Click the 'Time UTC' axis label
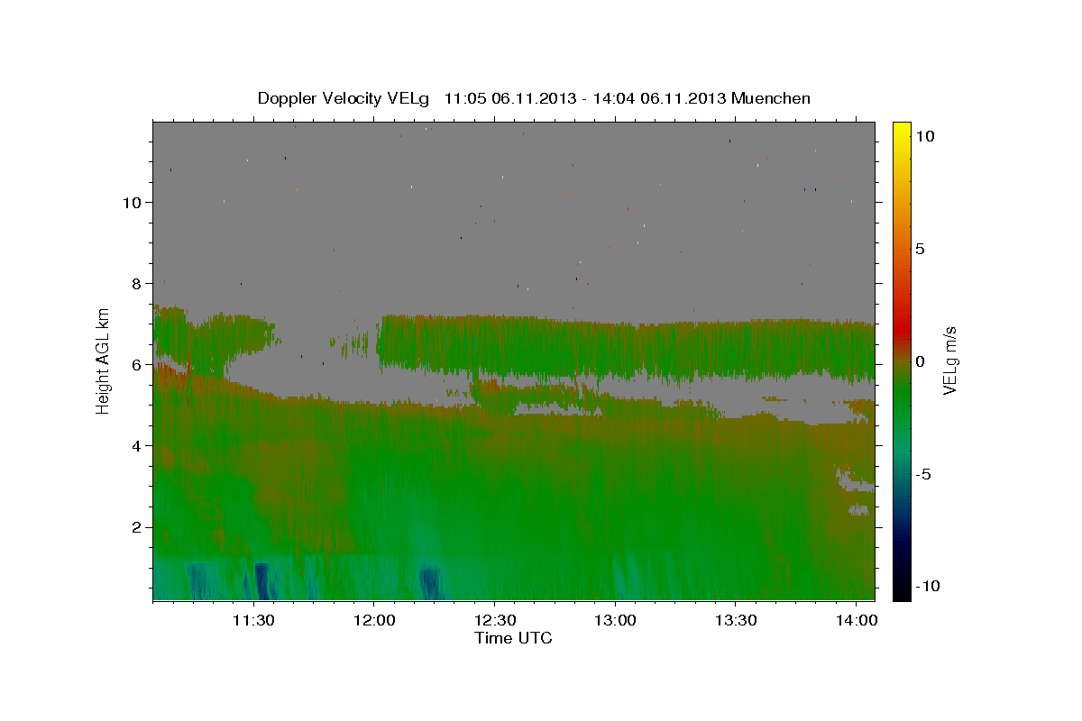The width and height of the screenshot is (1082, 721). pyautogui.click(x=513, y=638)
